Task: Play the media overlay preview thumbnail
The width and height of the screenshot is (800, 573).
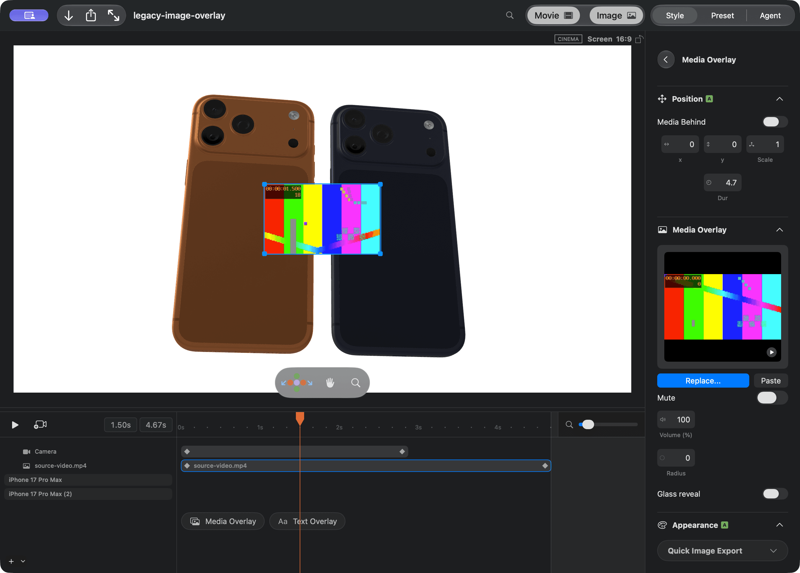Action: (771, 352)
